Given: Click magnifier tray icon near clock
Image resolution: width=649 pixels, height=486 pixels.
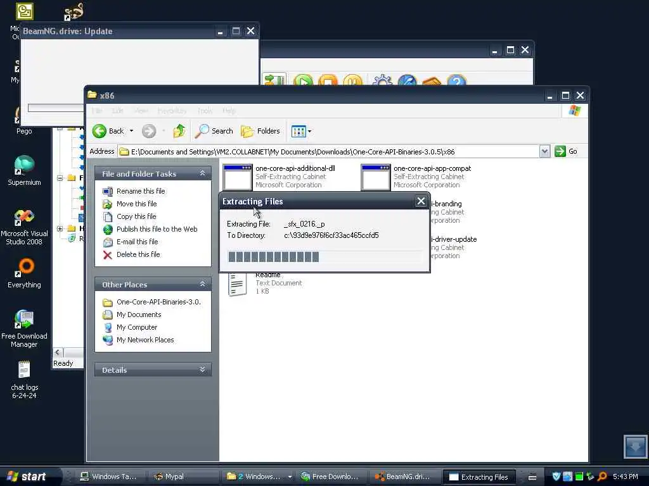Looking at the screenshot, I should click(x=602, y=477).
